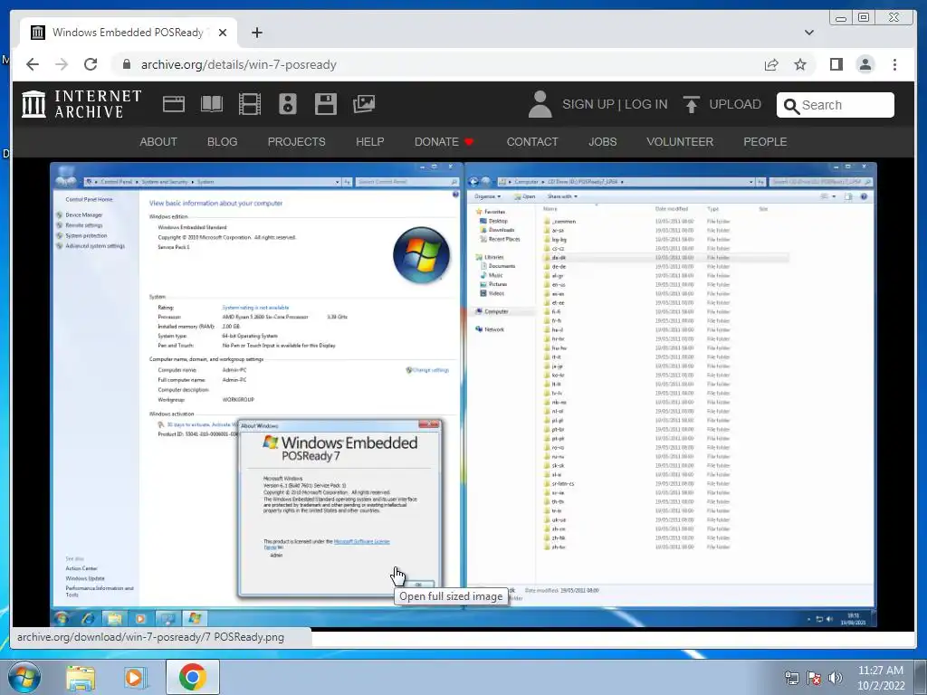Open the Chrome profile avatar
The image size is (927, 695).
click(865, 64)
